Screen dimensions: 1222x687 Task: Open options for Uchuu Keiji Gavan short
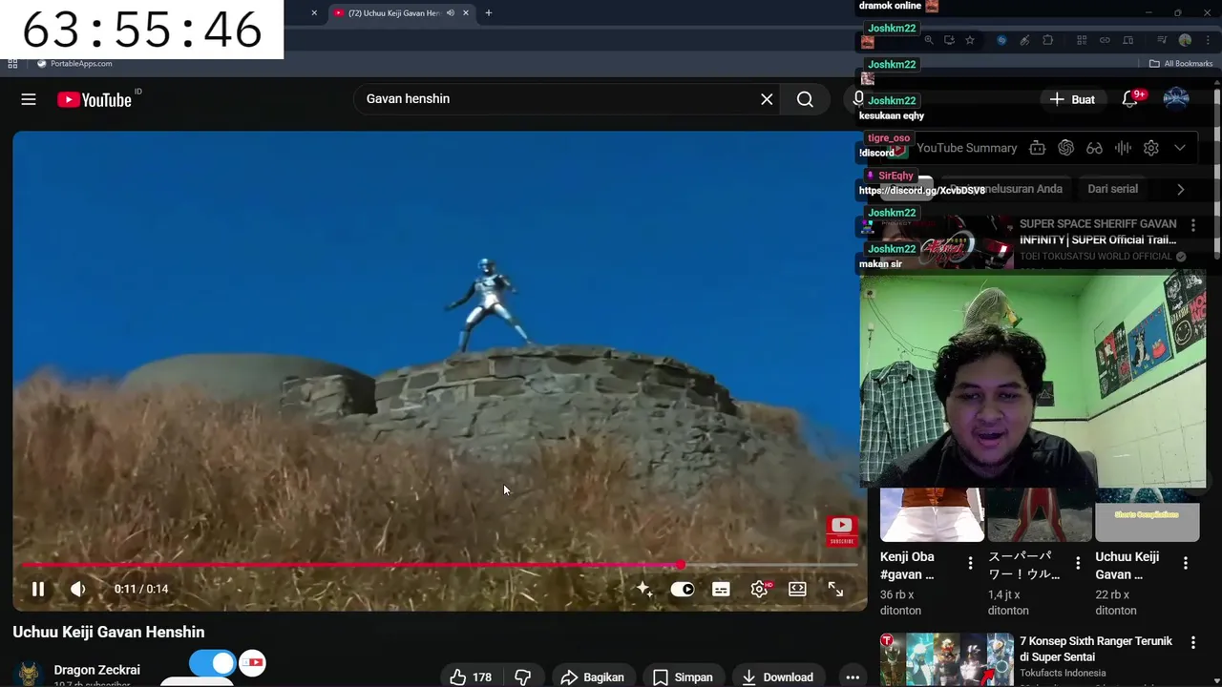[x=1186, y=563]
